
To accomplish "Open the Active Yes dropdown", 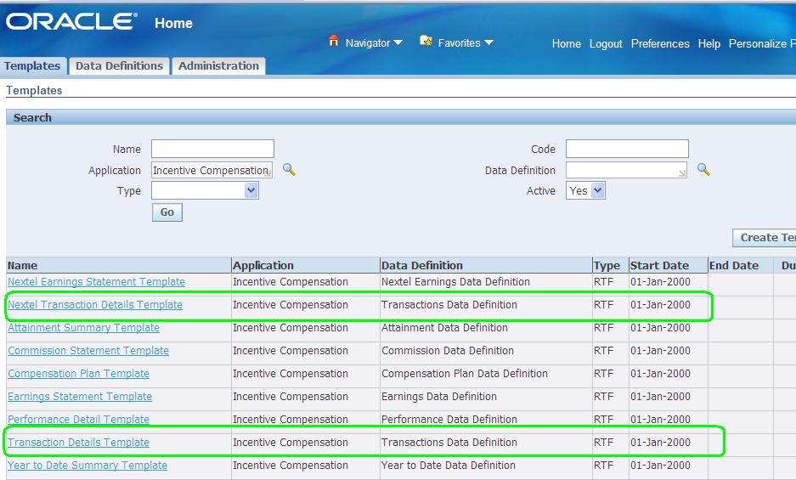I will point(585,190).
